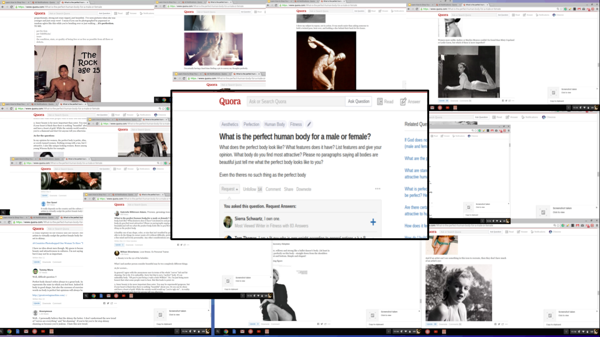Click the blue plus next to Sierra Schwartz
This screenshot has height=337, width=600.
tap(372, 222)
